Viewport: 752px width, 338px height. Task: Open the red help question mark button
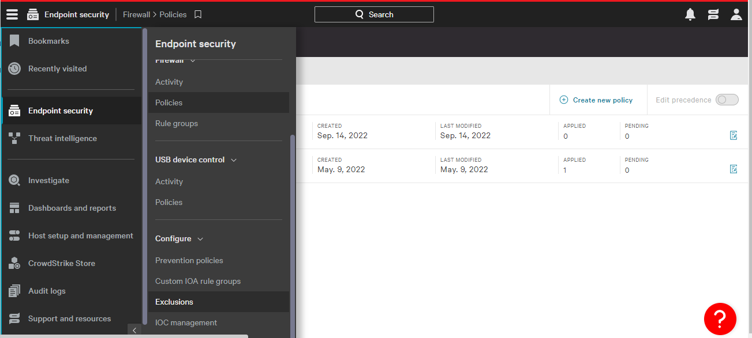(720, 318)
